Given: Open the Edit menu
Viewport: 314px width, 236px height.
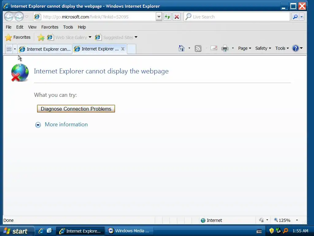Looking at the screenshot, I should [20, 27].
